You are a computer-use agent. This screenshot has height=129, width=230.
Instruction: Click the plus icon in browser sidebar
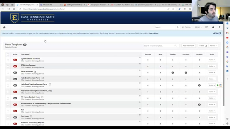click(x=227, y=79)
